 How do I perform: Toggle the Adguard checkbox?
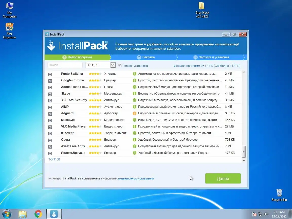coord(50,114)
